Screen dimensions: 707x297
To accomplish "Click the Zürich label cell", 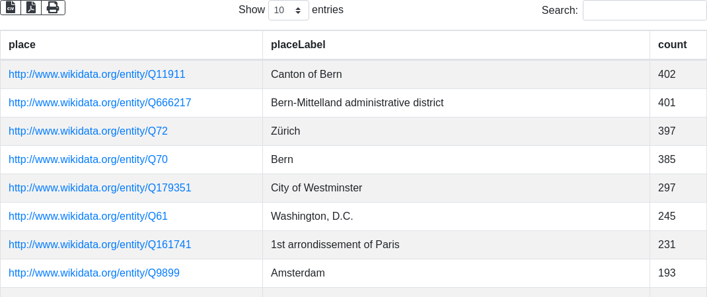I will tap(285, 131).
